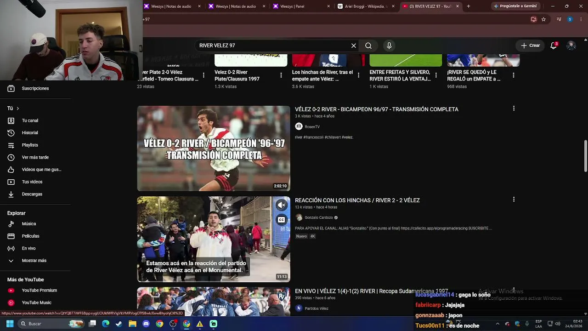This screenshot has height=331, width=588.
Task: Open YouTube notifications bell
Action: click(x=554, y=46)
